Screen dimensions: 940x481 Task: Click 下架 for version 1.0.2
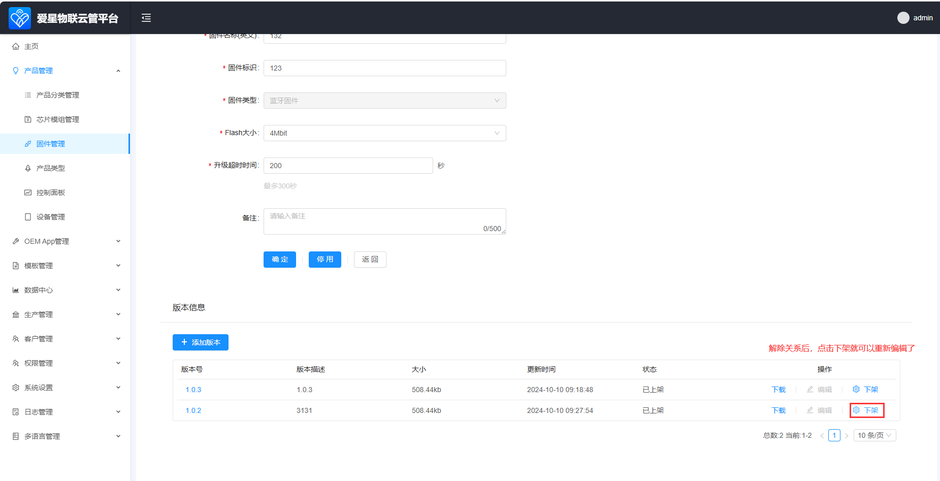click(865, 410)
